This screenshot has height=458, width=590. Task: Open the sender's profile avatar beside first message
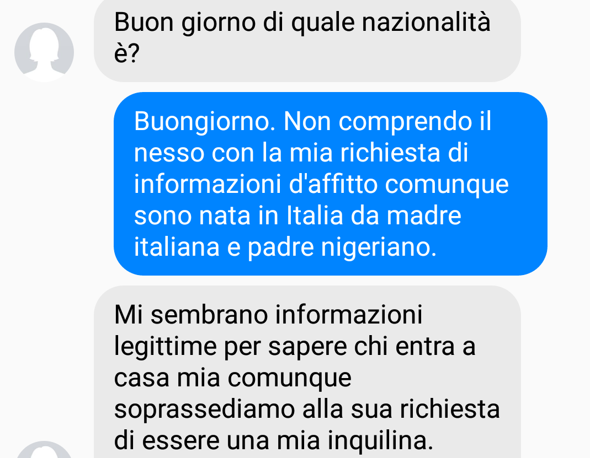(44, 52)
